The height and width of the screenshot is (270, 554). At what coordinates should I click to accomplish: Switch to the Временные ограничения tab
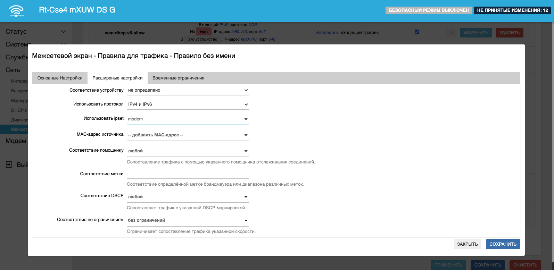pos(178,78)
